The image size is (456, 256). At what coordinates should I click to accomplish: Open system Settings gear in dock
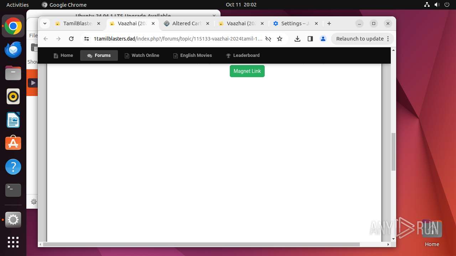pos(13,220)
